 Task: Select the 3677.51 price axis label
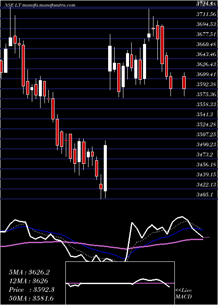206,34
